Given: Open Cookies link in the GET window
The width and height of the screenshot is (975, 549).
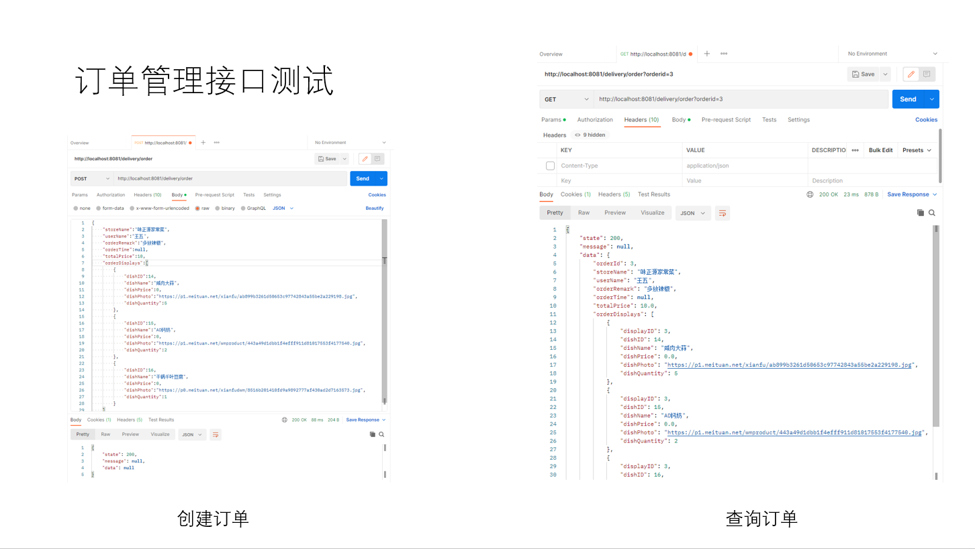Looking at the screenshot, I should coord(926,120).
